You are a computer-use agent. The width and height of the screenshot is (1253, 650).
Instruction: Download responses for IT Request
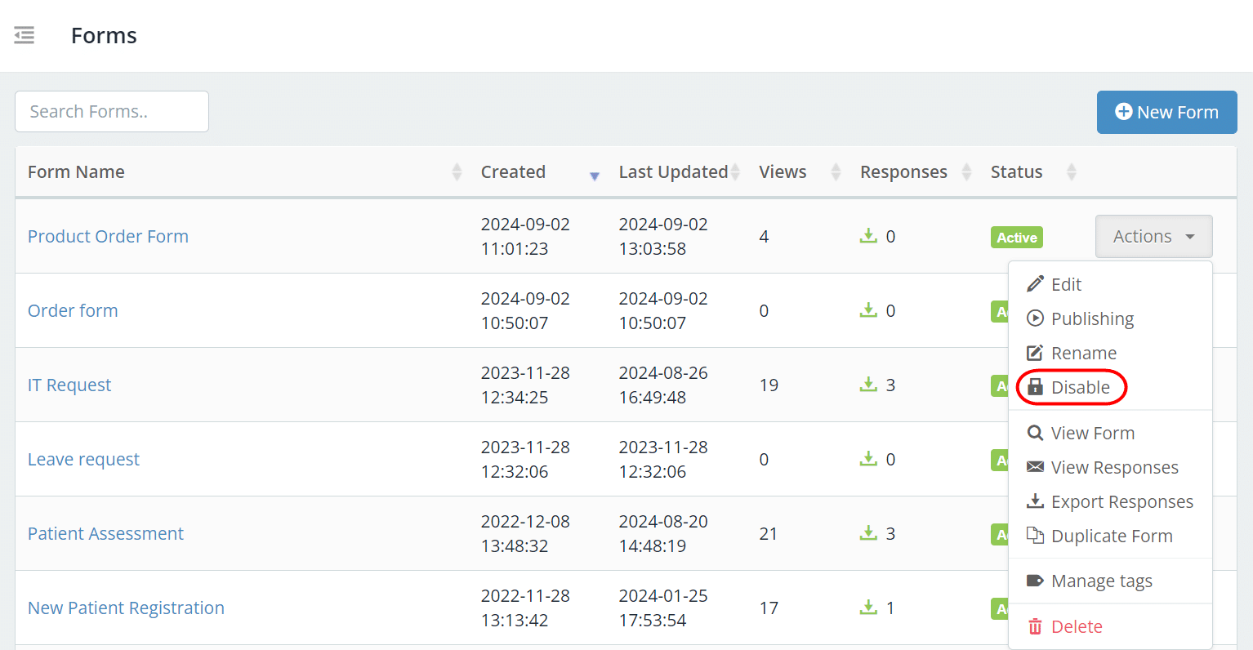point(868,385)
